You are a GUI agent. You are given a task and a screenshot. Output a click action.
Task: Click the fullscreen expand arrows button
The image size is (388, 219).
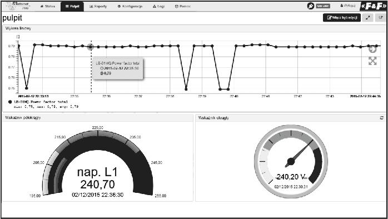[x=369, y=18]
